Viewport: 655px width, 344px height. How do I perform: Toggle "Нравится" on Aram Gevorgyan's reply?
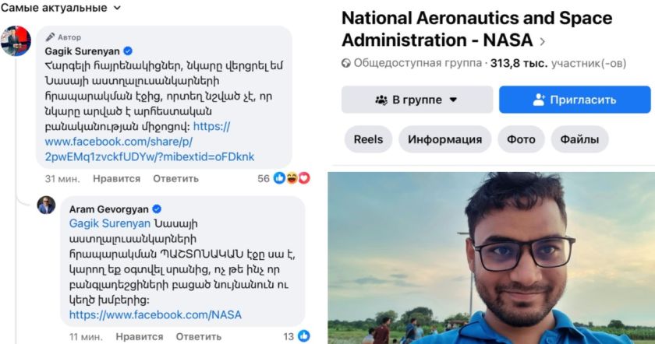[x=139, y=337]
